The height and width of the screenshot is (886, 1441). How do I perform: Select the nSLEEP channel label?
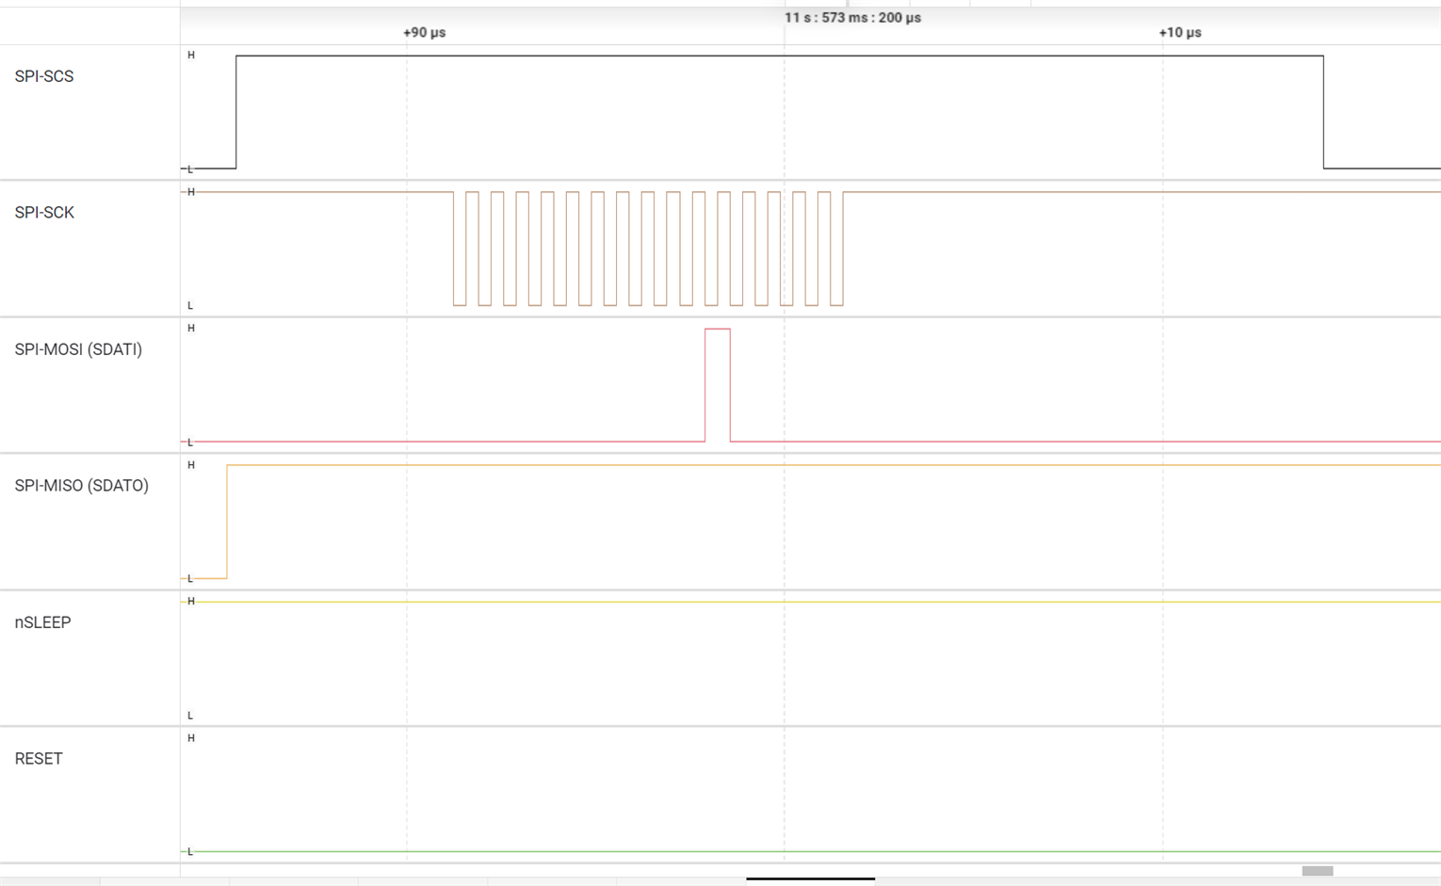pos(42,622)
